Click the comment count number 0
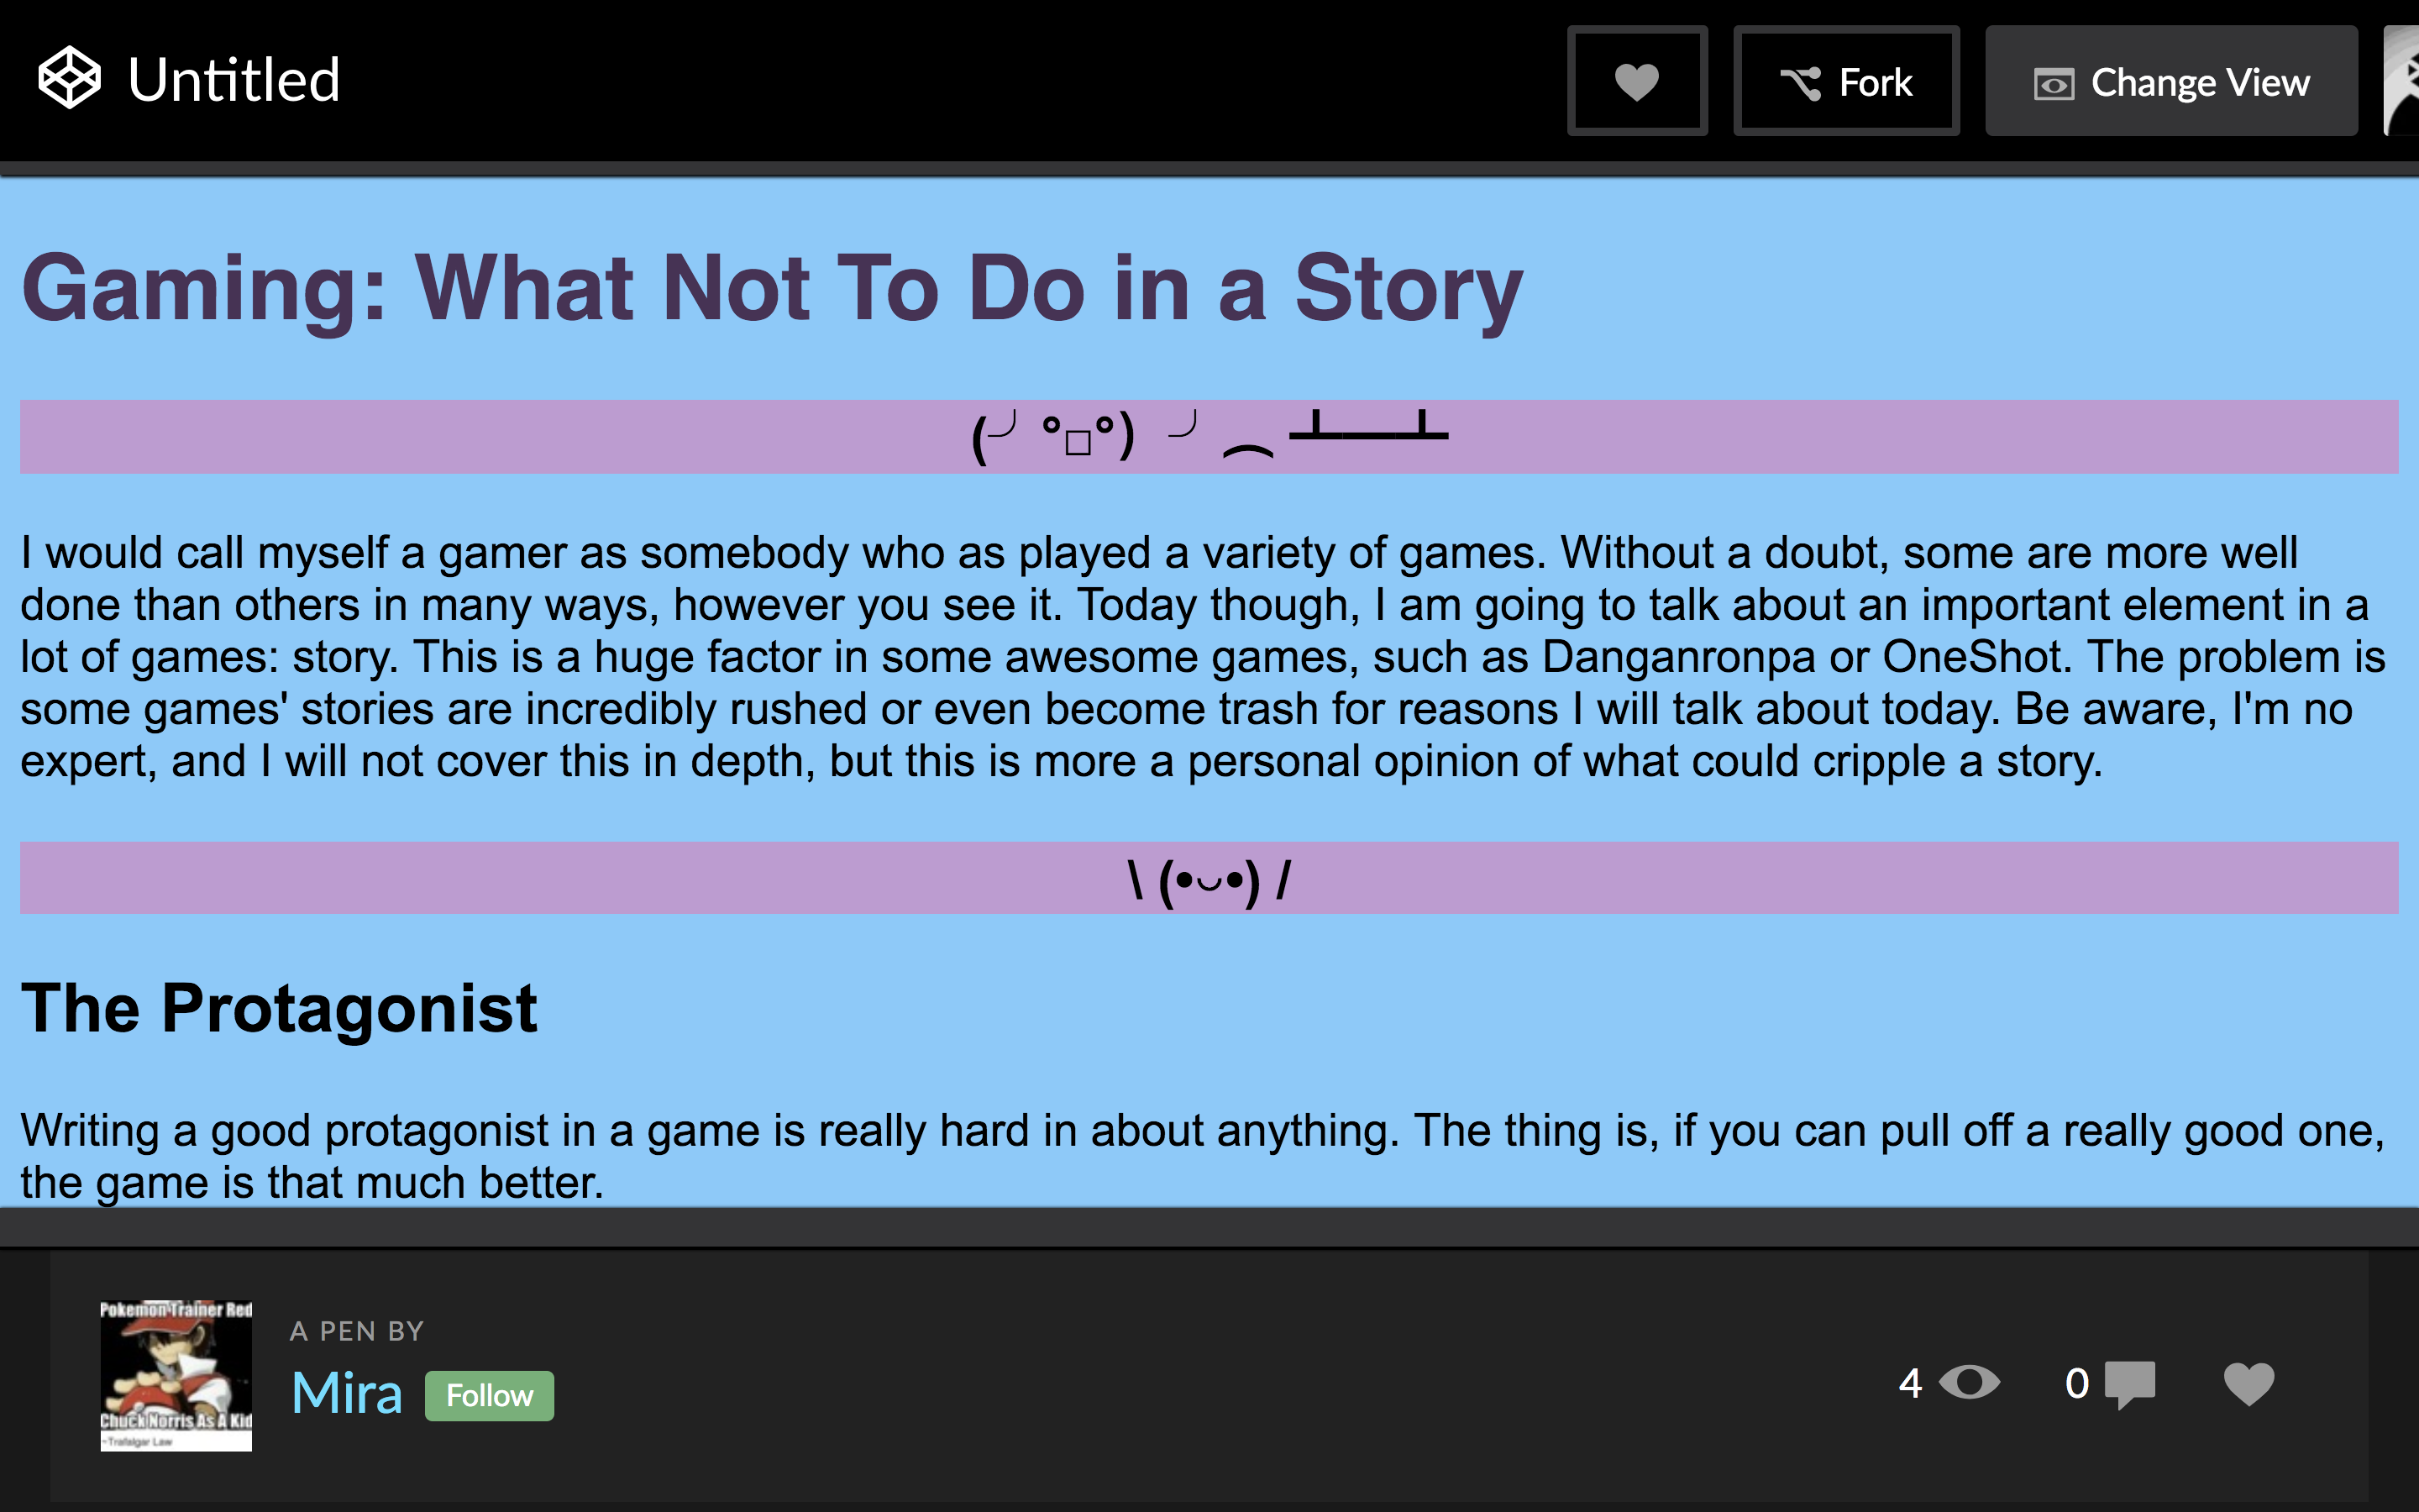This screenshot has width=2419, height=1512. pos(2077,1384)
